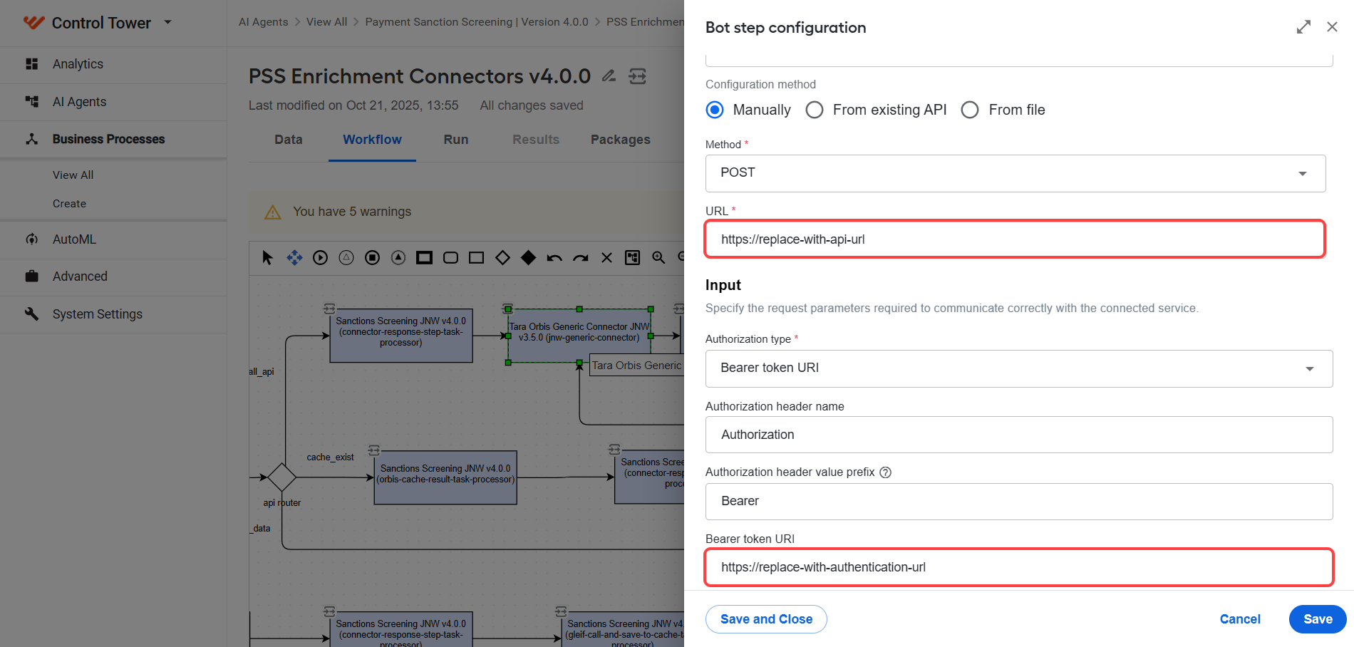Click into the Bearer token URI field
Viewport: 1354px width, 647px height.
click(1019, 567)
